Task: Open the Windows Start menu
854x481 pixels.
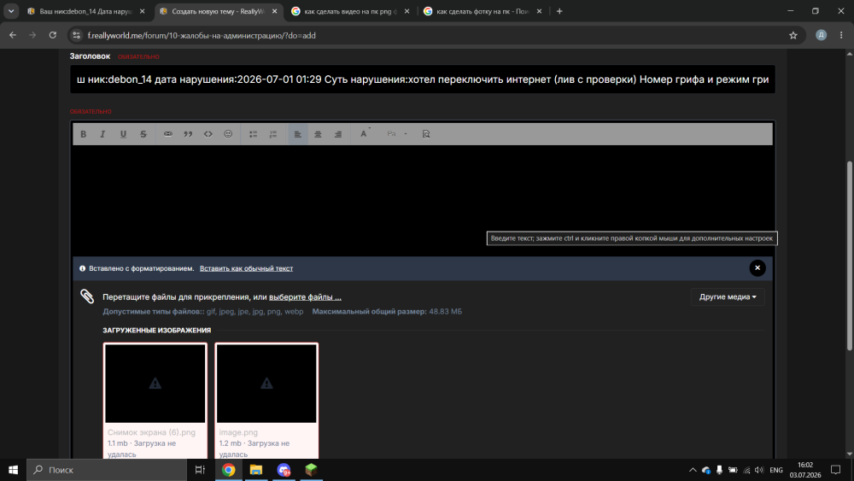Action: pyautogui.click(x=13, y=470)
